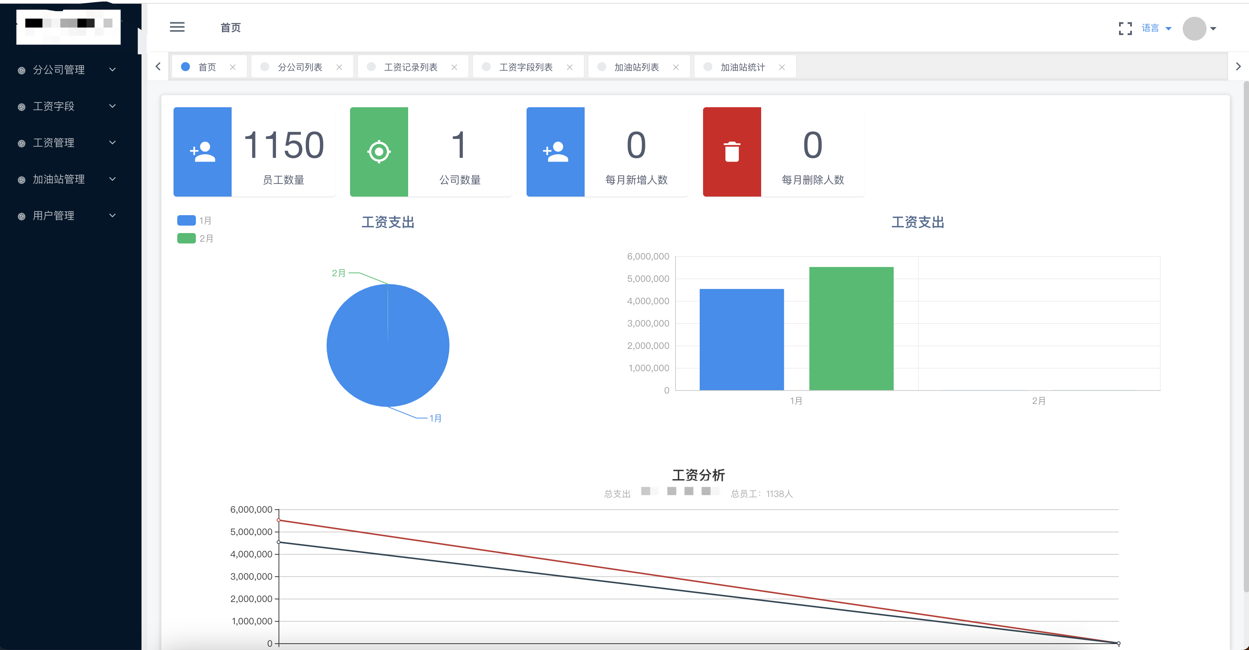Close the 加油站列表 tab
This screenshot has width=1249, height=650.
[x=676, y=67]
